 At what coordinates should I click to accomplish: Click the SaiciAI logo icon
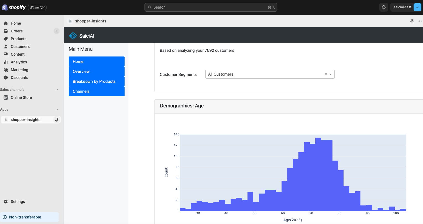pyautogui.click(x=73, y=36)
